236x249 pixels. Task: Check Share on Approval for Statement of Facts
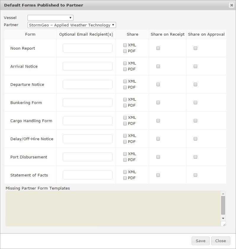[x=195, y=175]
